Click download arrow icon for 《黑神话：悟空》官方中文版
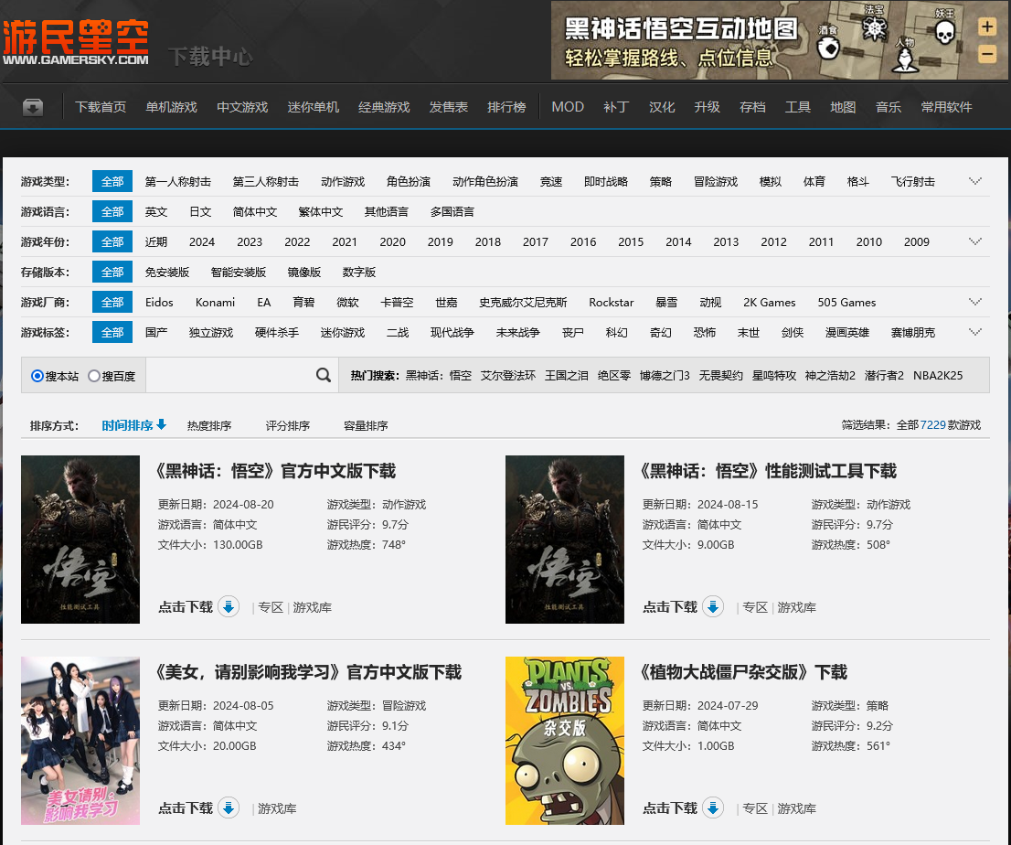 tap(229, 606)
